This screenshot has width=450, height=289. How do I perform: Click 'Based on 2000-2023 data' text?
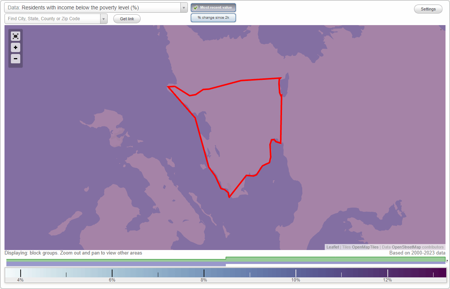click(x=417, y=253)
